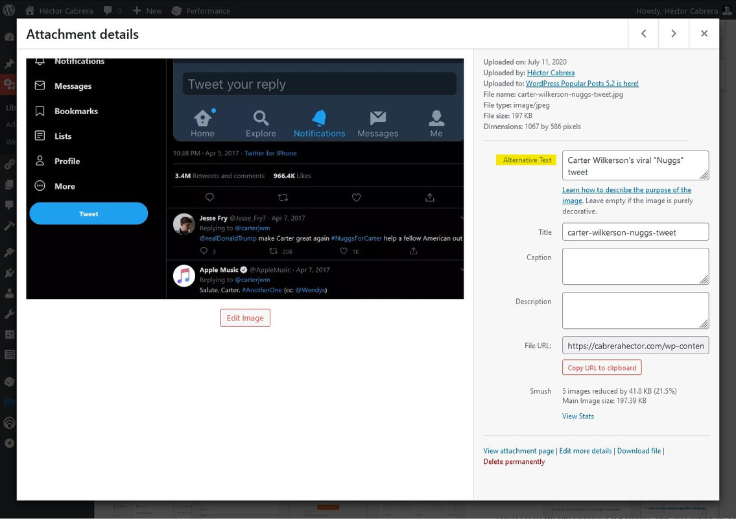Select the File URL field
This screenshot has width=736, height=519.
tap(635, 346)
